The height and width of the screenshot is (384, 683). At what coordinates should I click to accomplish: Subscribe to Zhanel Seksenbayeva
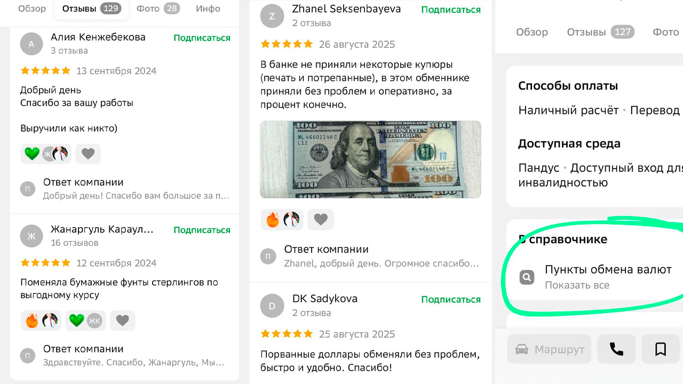click(x=451, y=10)
